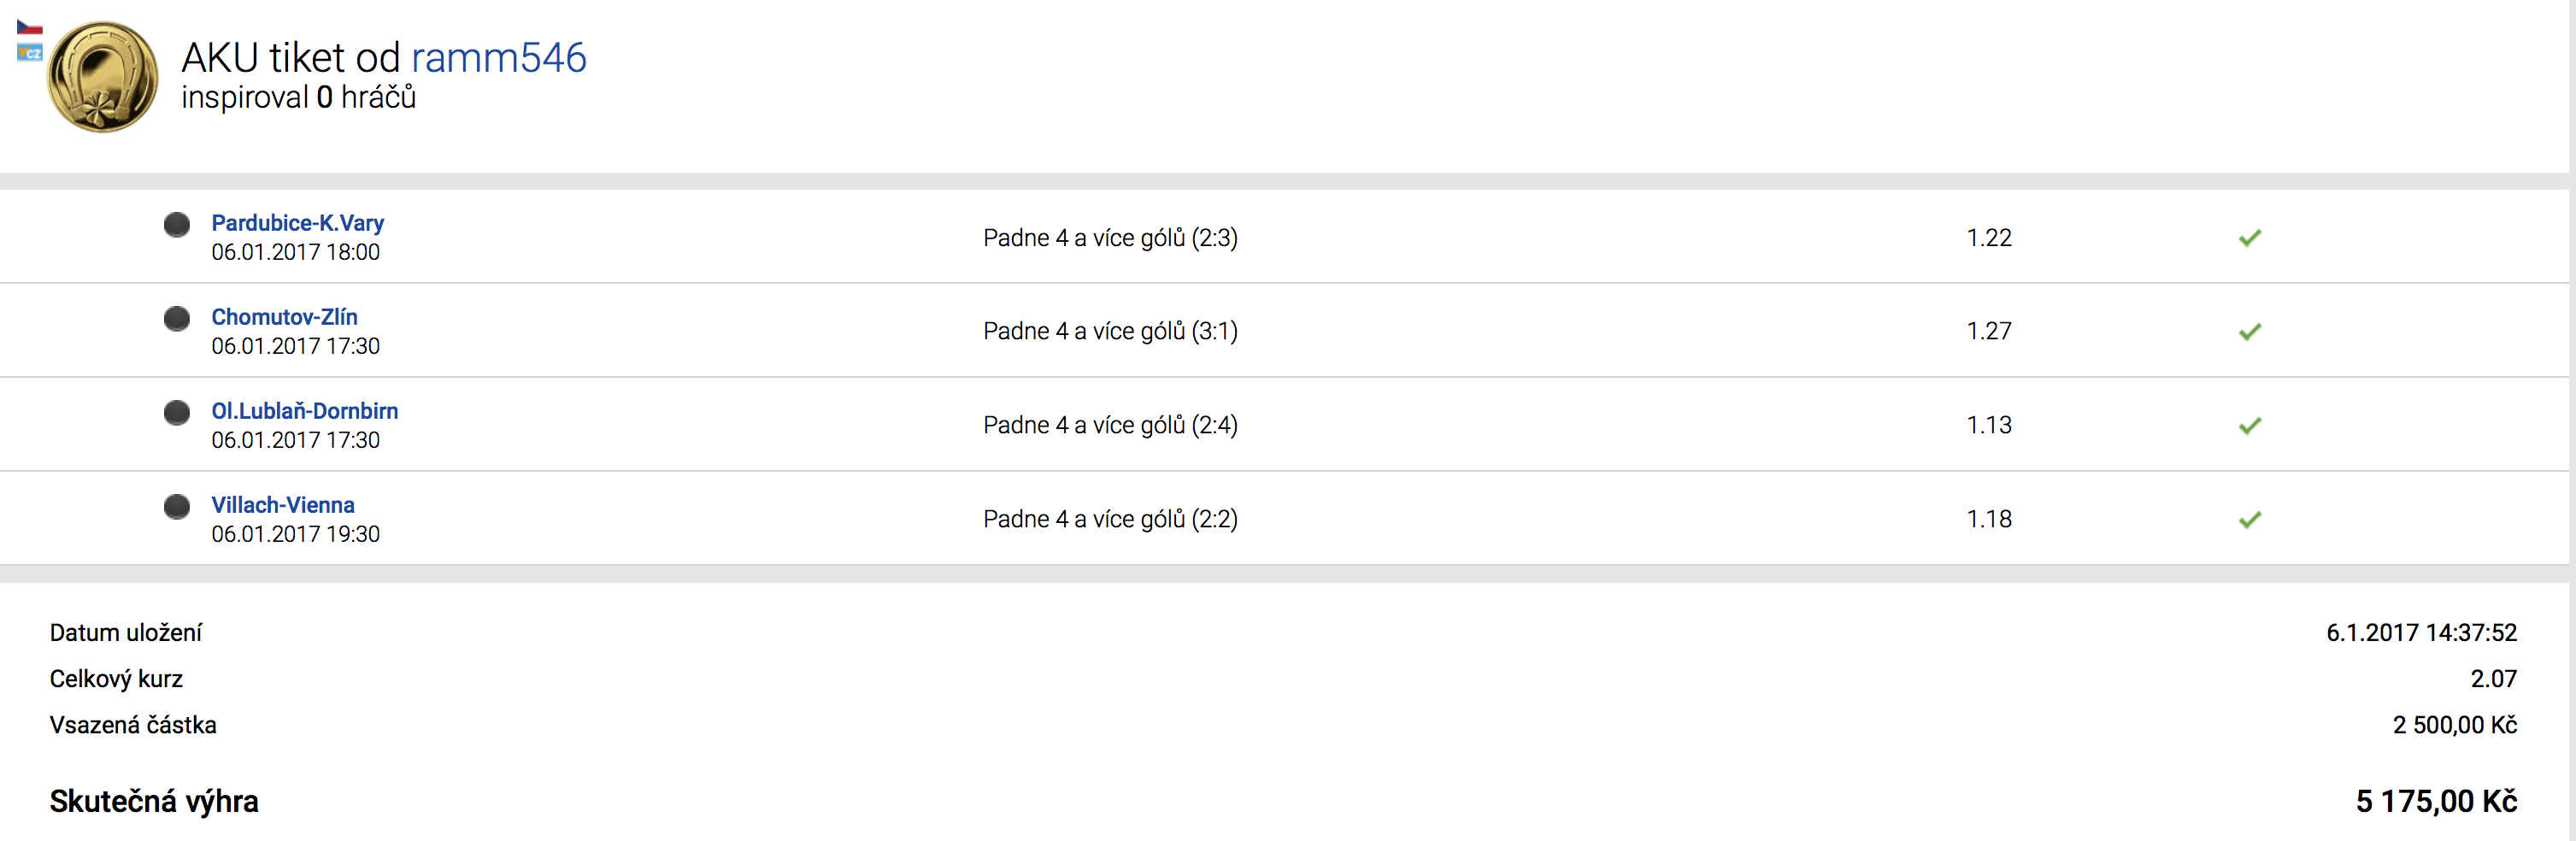Click the puck icon beside Villach-Vienna
The height and width of the screenshot is (841, 2576).
177,506
